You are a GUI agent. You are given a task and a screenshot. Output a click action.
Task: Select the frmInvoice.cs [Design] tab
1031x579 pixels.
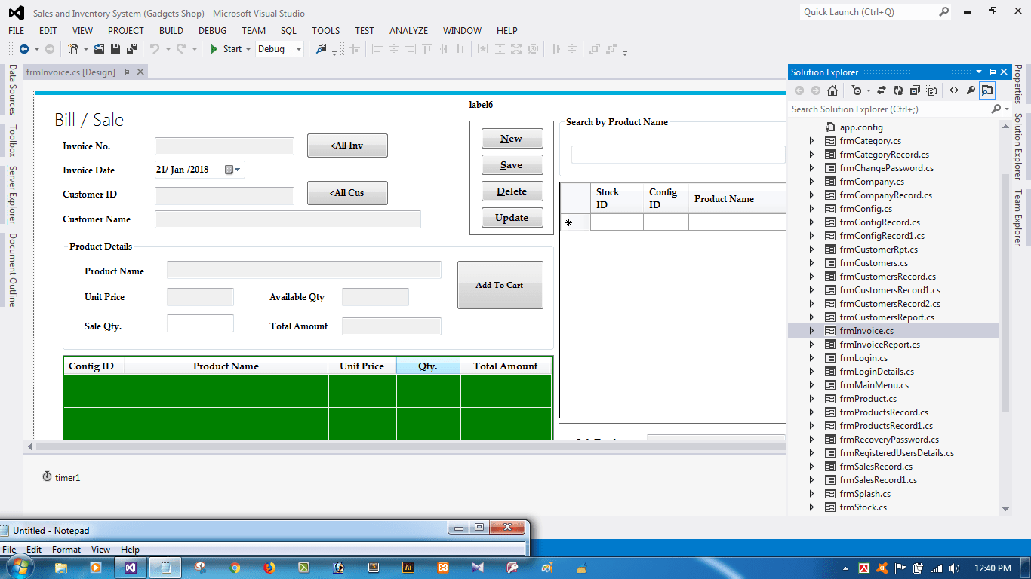(x=70, y=72)
